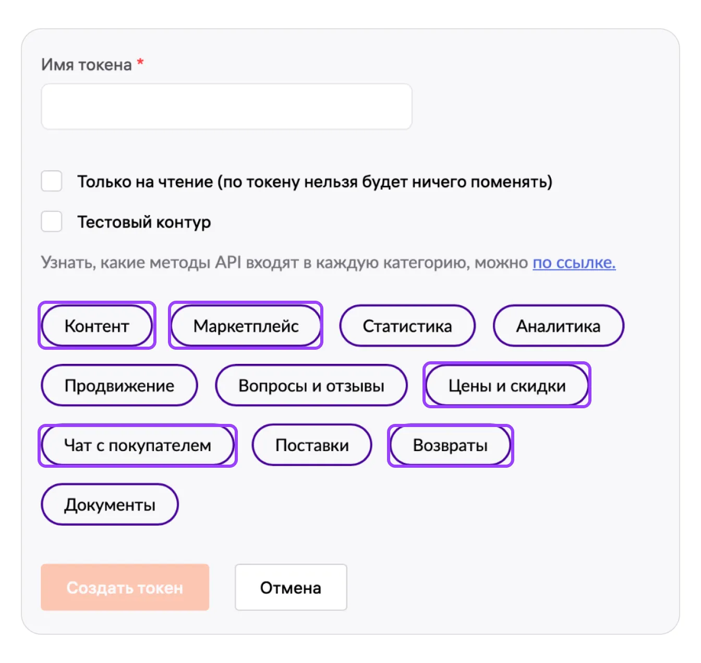The width and height of the screenshot is (701, 663).
Task: Click the Тестовый контур label text
Action: coord(144,222)
